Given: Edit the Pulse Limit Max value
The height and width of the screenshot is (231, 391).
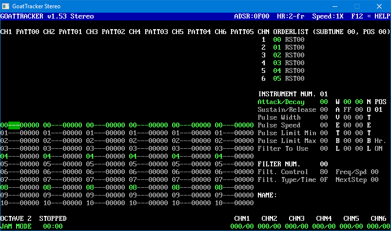Looking at the screenshot, I should [324, 141].
